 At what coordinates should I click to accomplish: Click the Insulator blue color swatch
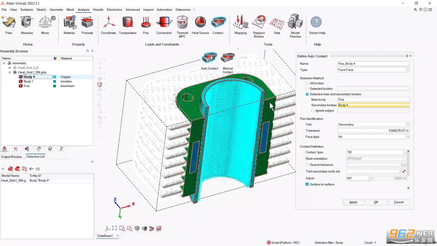55,82
